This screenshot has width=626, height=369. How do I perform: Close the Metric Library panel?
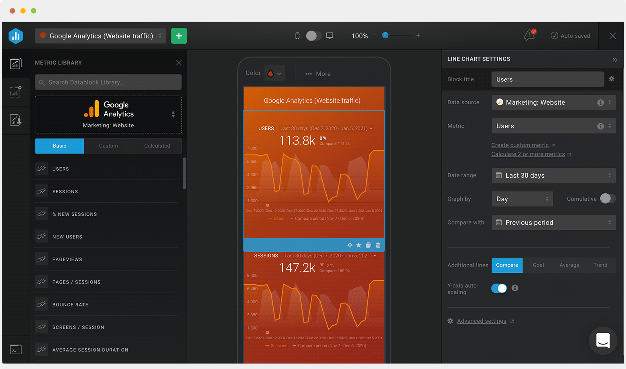[x=179, y=63]
